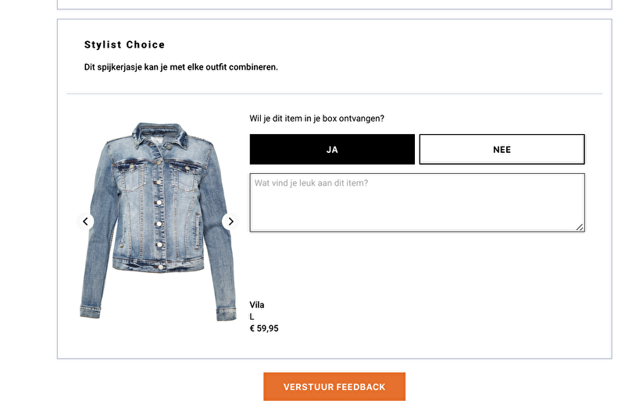Click the spijkerjasje description sentence
Image resolution: width=625 pixels, height=415 pixels.
180,67
